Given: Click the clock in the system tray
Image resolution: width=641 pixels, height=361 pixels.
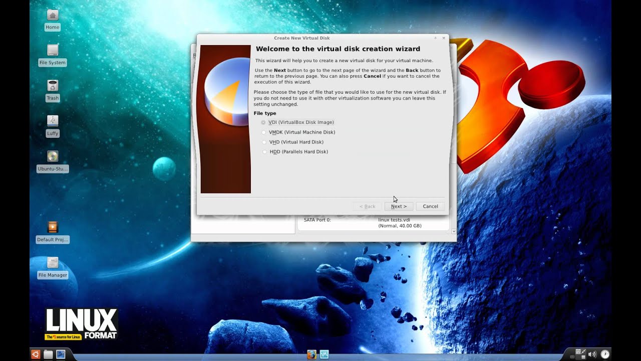Looking at the screenshot, I should click(605, 354).
